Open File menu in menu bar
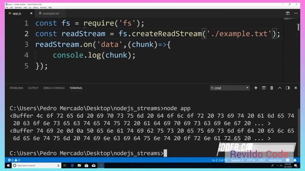 point(7,8)
